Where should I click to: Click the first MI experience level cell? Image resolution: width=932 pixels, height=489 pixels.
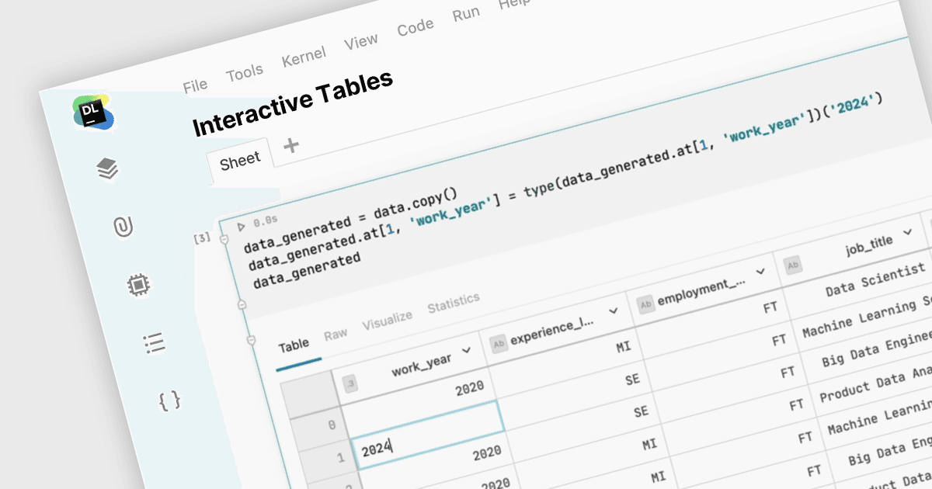(x=623, y=347)
